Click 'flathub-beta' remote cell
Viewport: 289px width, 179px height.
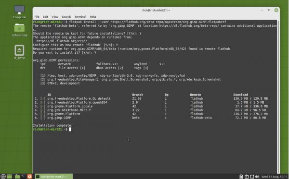click(201, 118)
